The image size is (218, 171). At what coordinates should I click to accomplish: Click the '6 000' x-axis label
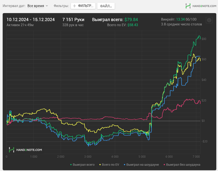point(169,157)
